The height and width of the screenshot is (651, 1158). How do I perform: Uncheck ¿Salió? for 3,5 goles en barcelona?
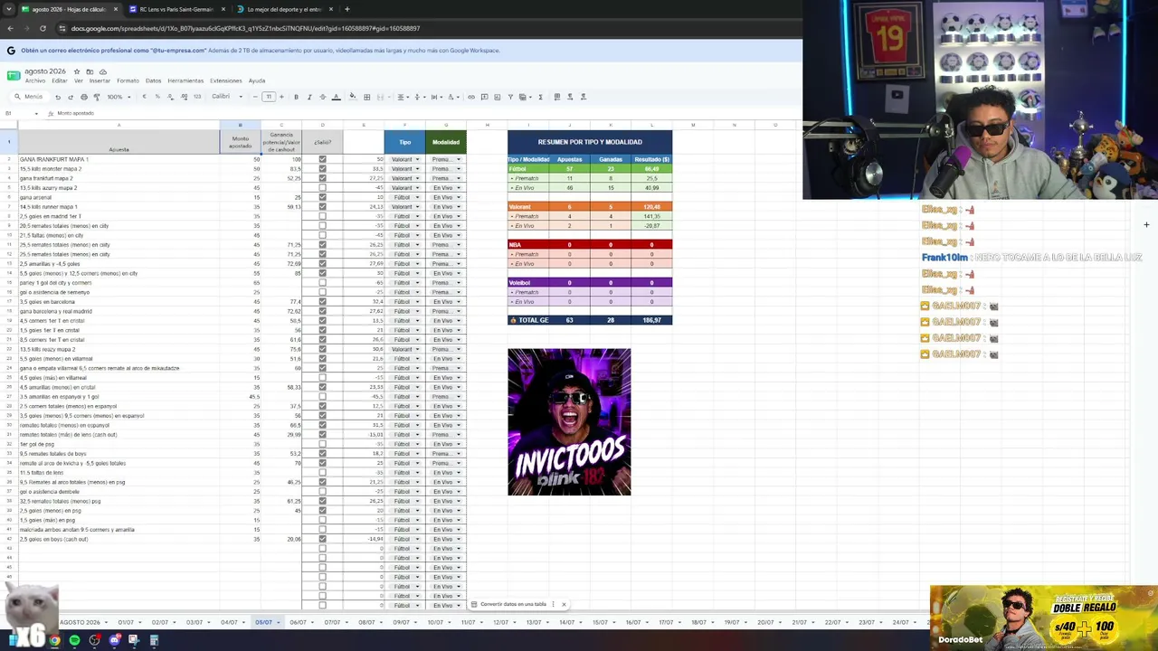[x=322, y=302]
